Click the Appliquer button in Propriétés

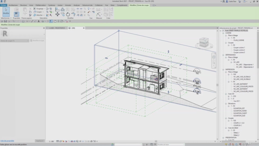[x=40, y=141]
